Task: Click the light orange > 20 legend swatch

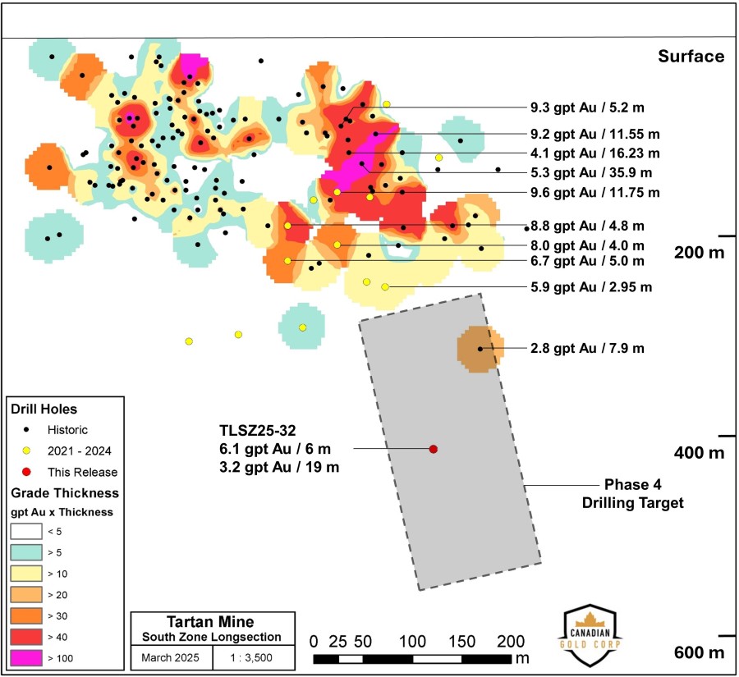Action: (26, 595)
